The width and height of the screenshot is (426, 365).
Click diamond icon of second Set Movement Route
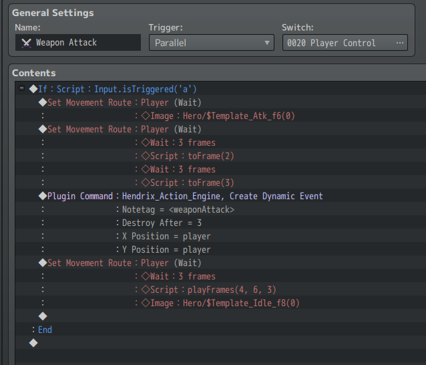tap(43, 129)
